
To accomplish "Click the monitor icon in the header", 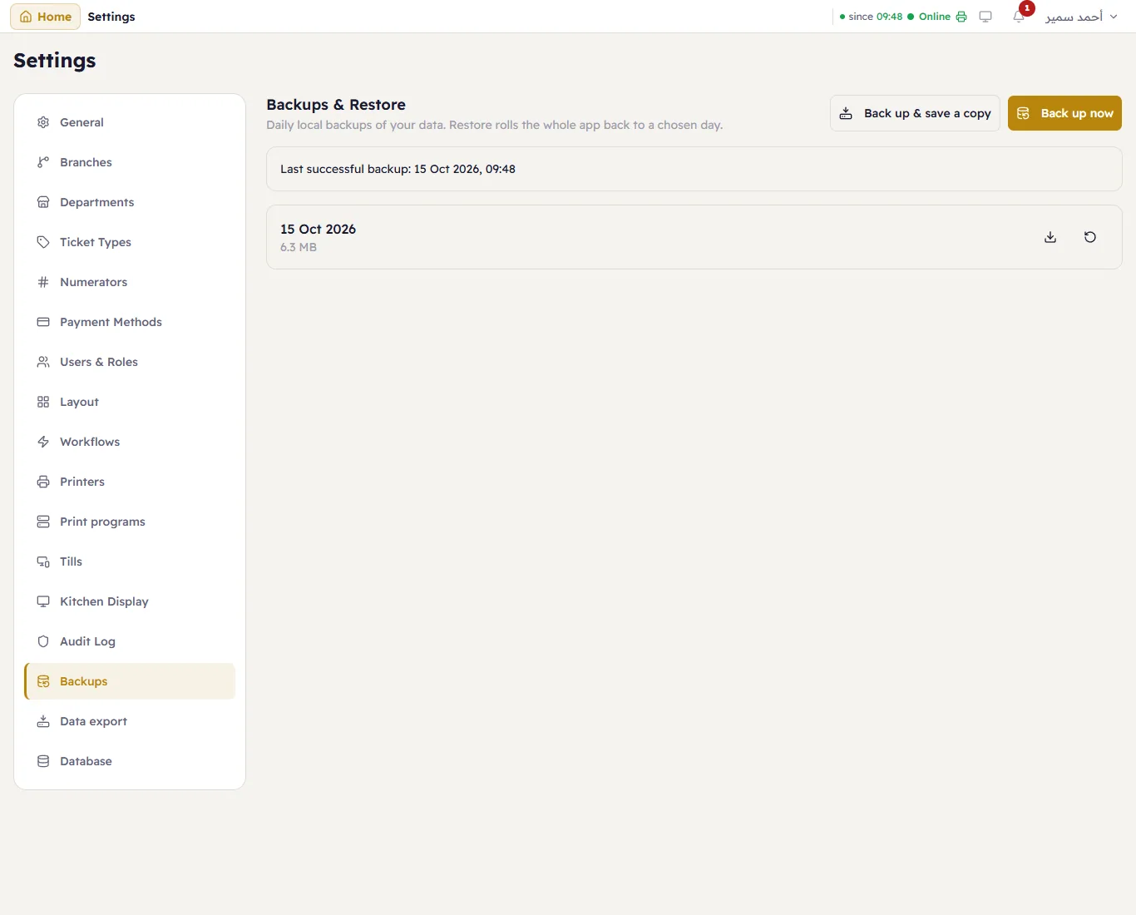I will 985,17.
